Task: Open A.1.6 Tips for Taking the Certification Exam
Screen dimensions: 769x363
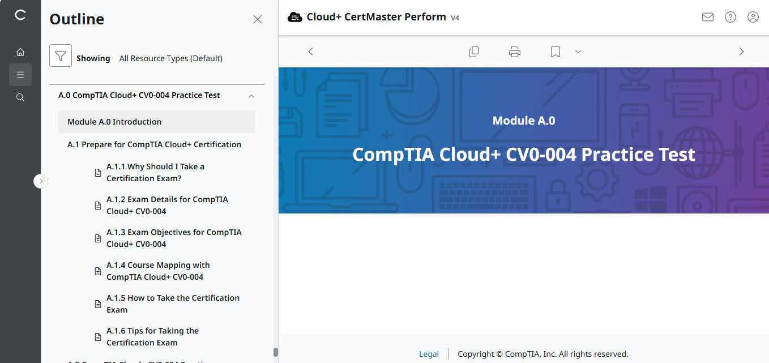Action: click(x=153, y=336)
